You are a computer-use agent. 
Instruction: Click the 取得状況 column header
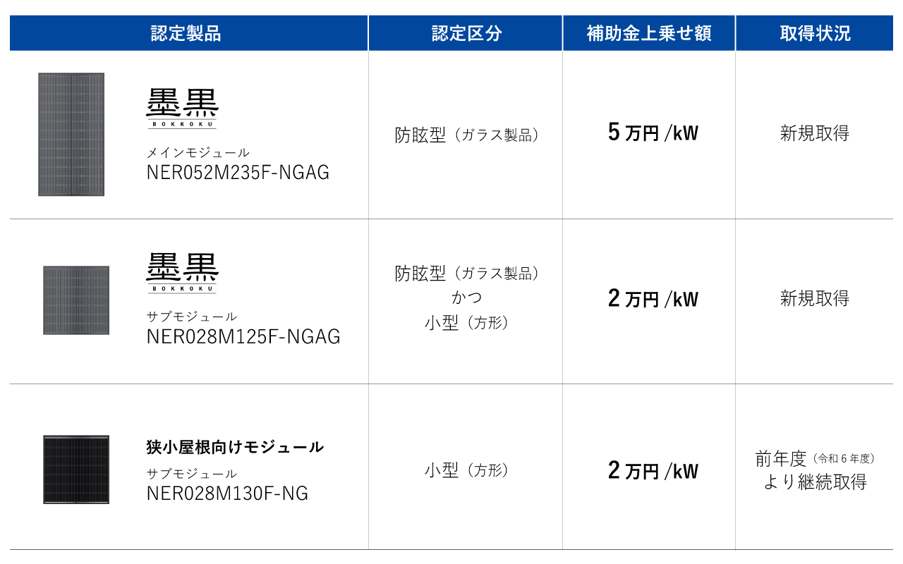815,33
